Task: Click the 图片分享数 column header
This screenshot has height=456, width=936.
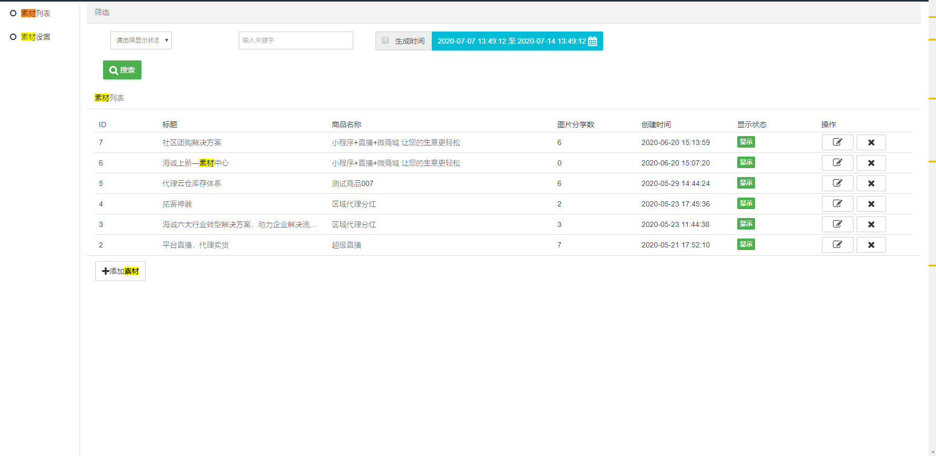Action: click(x=576, y=125)
